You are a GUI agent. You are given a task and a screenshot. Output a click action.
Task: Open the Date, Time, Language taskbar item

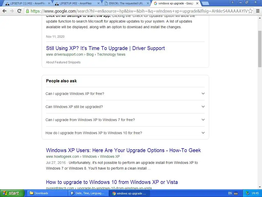(x=88, y=193)
